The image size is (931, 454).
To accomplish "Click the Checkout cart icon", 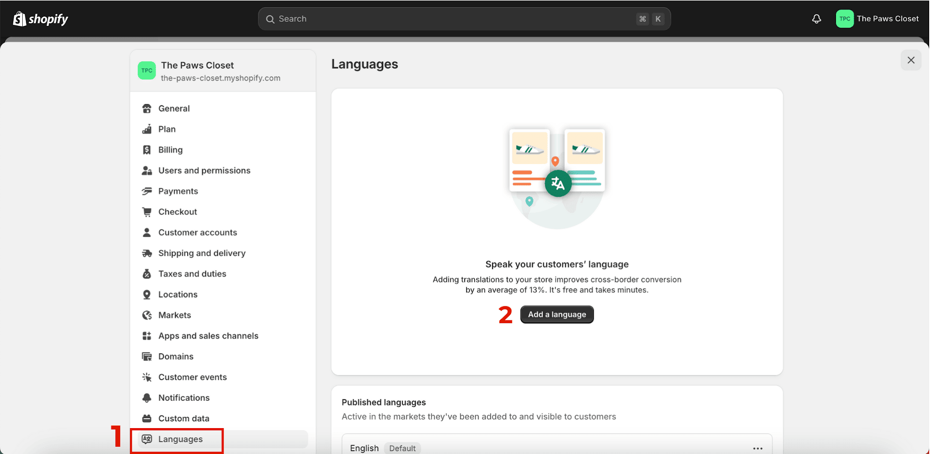I will point(147,212).
